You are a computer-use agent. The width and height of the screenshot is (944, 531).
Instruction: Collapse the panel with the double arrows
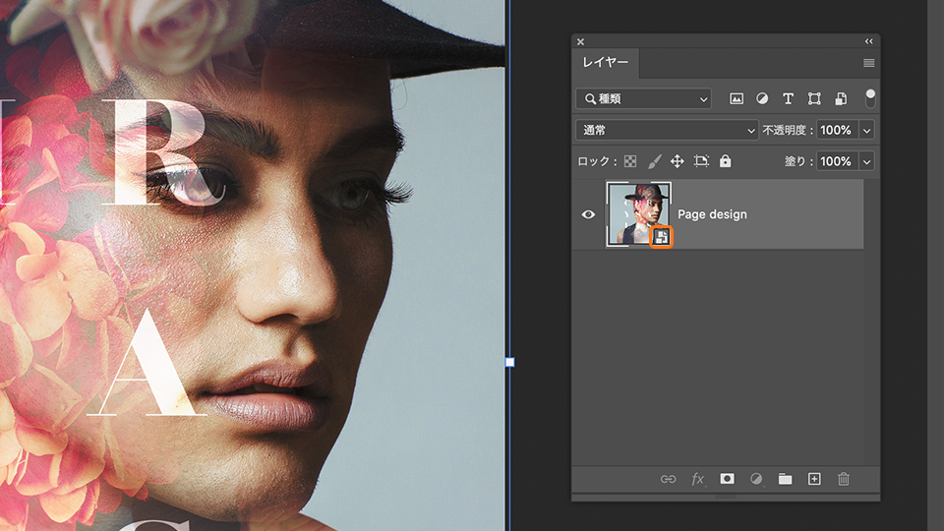[868, 41]
